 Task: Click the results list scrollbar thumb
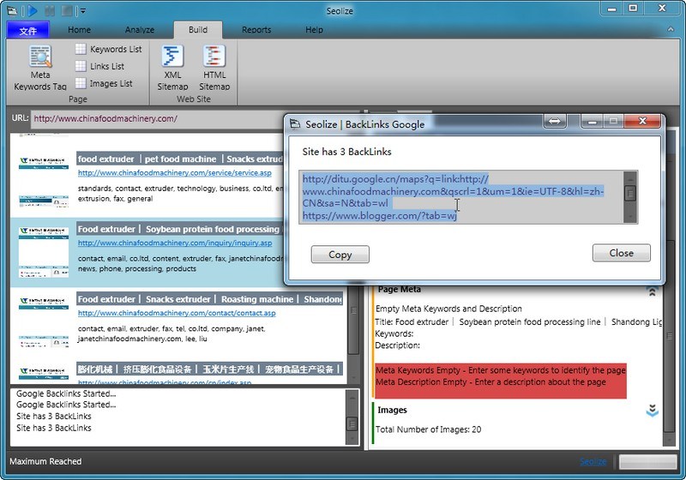click(353, 311)
